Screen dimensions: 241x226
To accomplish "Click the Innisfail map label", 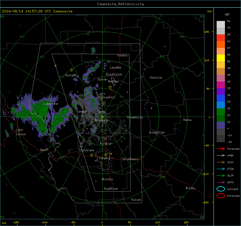I will [108, 97].
